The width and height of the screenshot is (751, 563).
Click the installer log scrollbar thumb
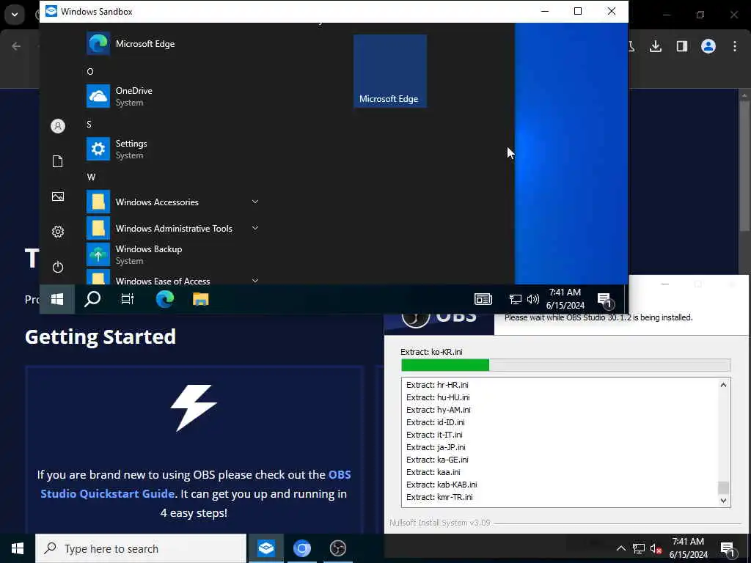723,487
